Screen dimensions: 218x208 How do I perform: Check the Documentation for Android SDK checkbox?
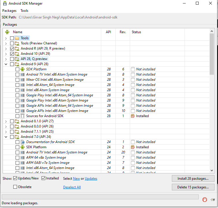point(17,142)
